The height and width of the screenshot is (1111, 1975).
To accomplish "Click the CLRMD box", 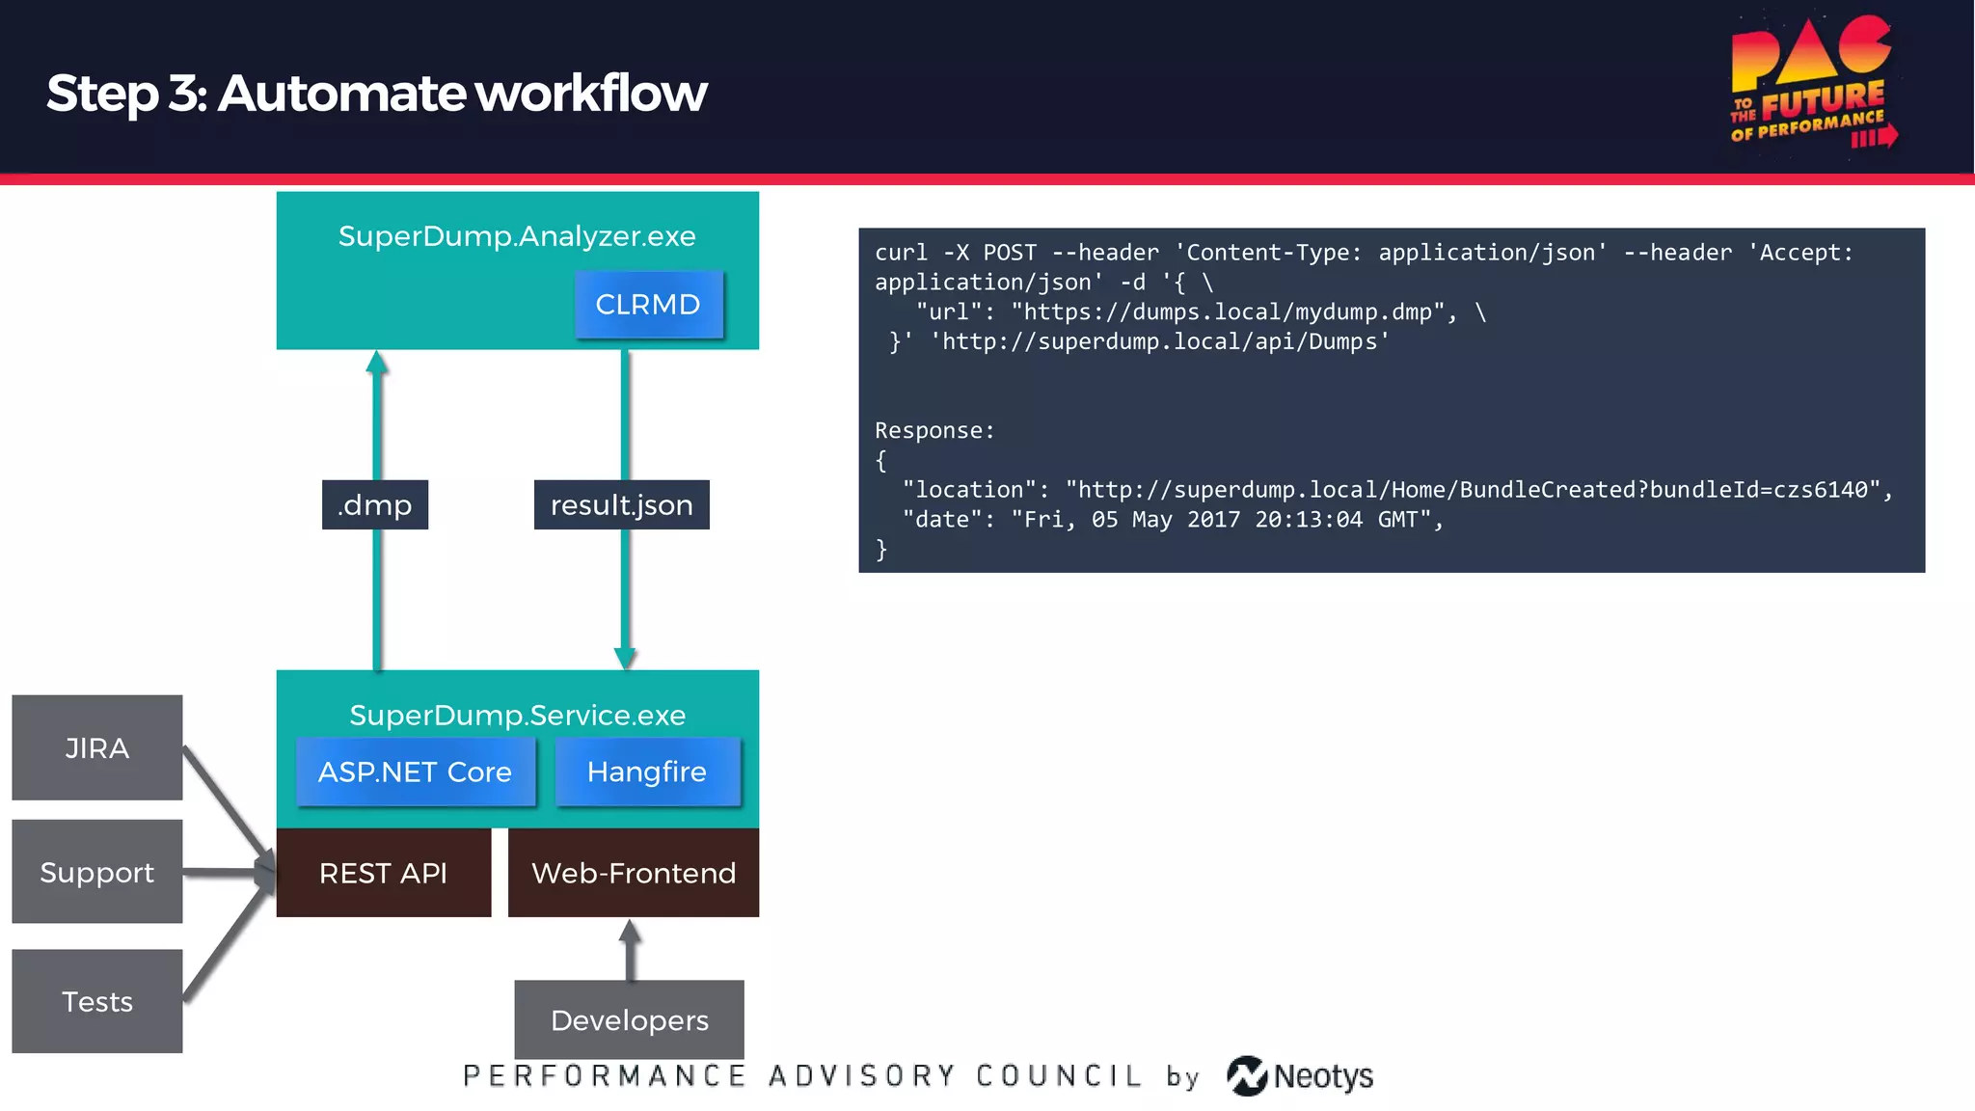I will tap(648, 305).
